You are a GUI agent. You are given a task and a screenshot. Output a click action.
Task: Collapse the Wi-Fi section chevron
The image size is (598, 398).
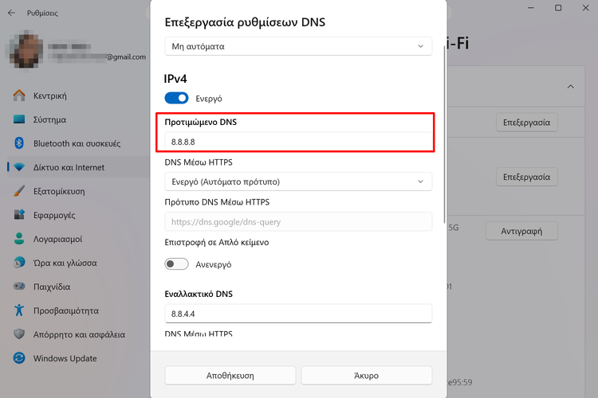point(570,86)
